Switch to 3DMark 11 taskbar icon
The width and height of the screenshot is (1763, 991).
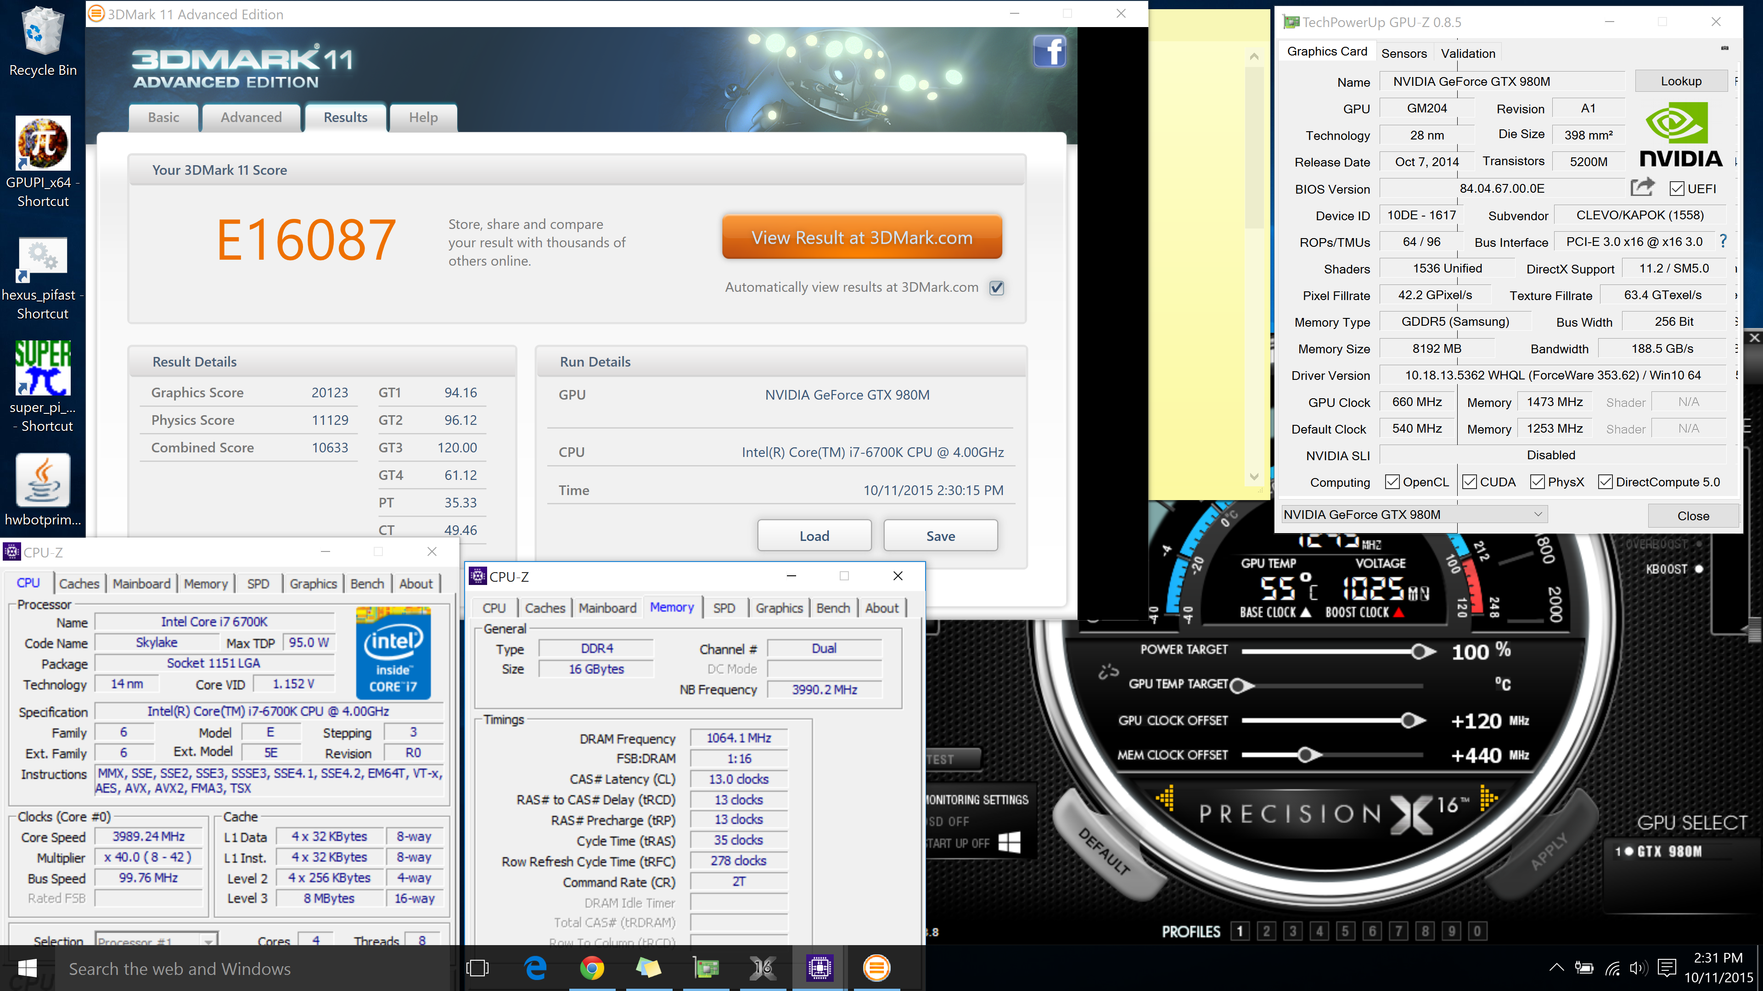coord(876,969)
